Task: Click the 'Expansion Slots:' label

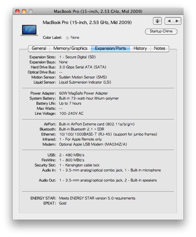Action: (43, 57)
